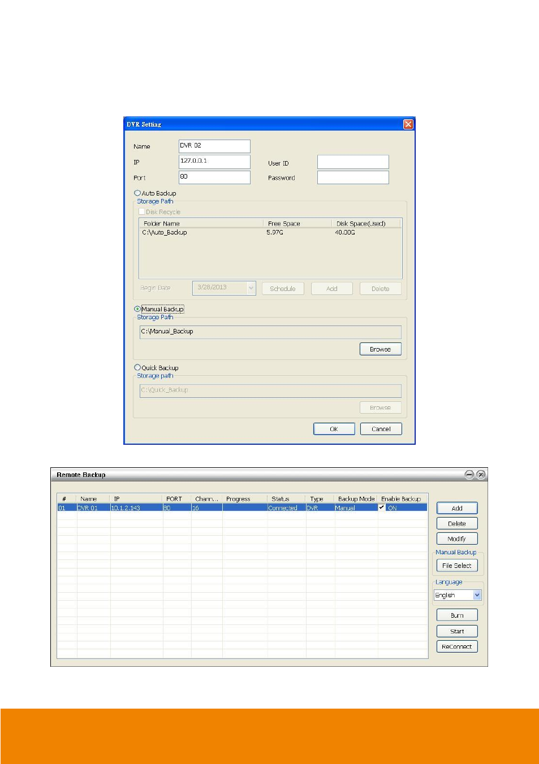Viewport: 539px width, 764px height.
Task: Click the Manual Backup storage path field
Action: [x=270, y=332]
